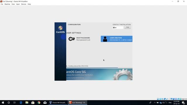187x105 pixels.
Task: Launch Microsoft Edge from the taskbar
Action: [x=21, y=102]
